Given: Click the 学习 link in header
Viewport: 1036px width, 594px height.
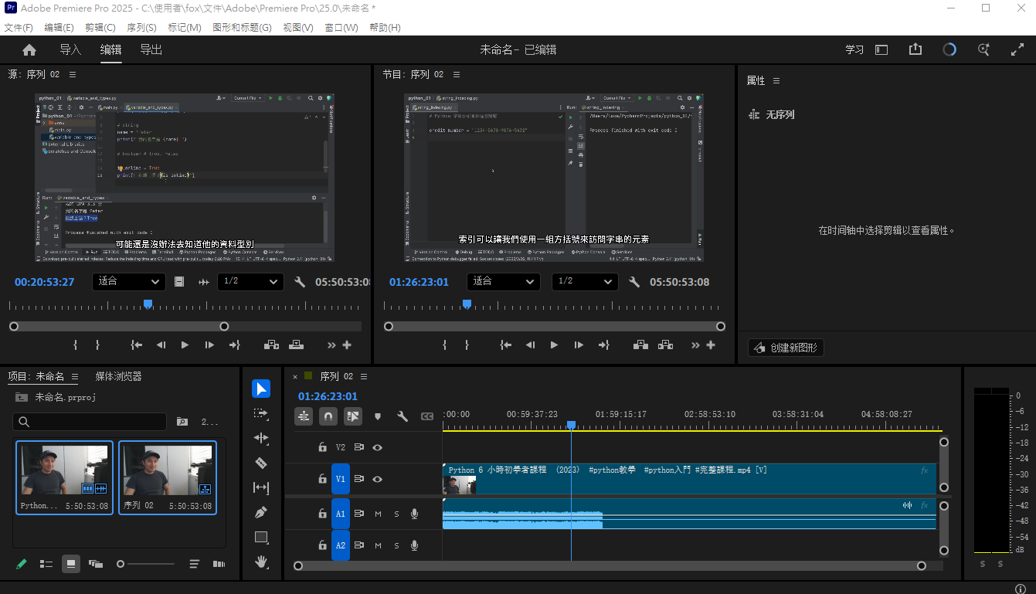Looking at the screenshot, I should (854, 49).
